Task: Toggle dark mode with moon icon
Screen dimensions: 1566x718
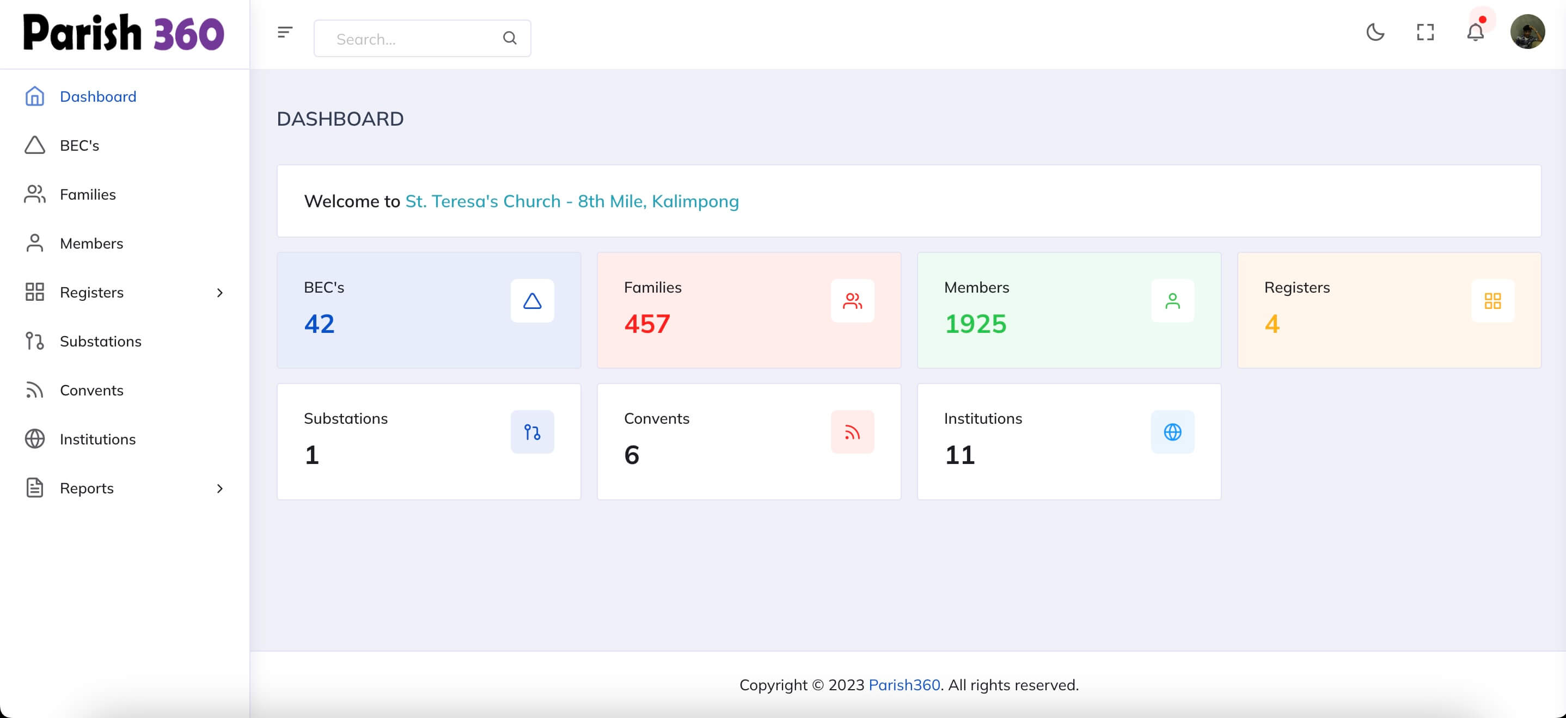Action: pyautogui.click(x=1375, y=32)
